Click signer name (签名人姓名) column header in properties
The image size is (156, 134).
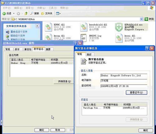click(x=20, y=60)
